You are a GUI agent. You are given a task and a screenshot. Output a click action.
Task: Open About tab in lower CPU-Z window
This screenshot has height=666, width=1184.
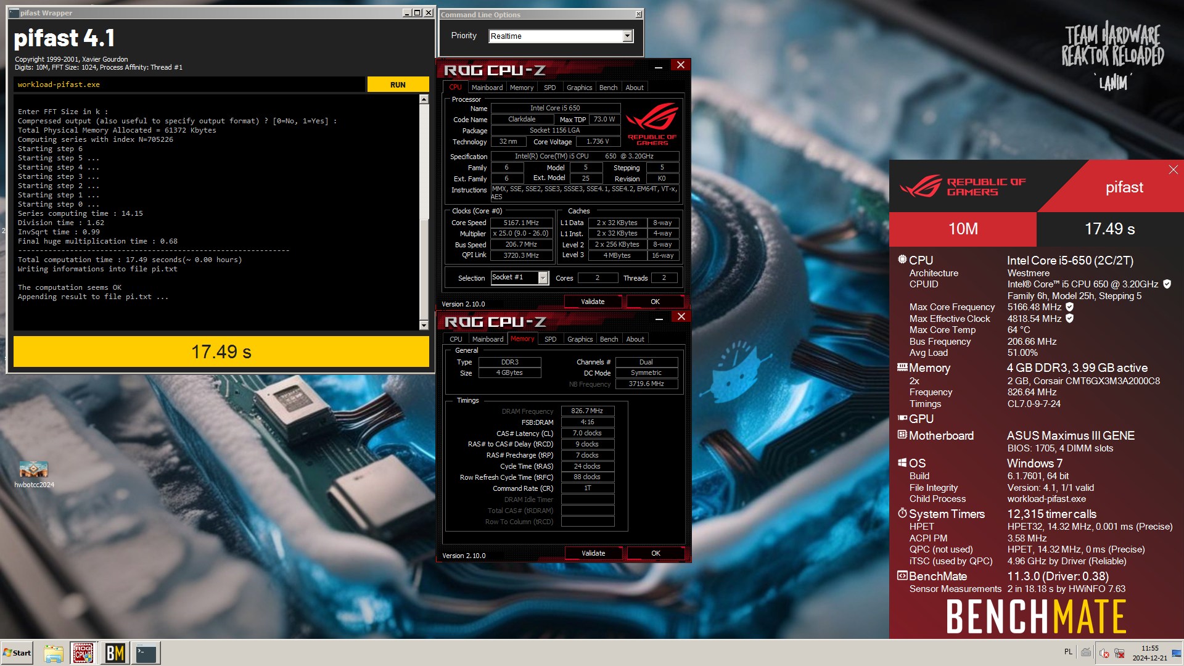pos(635,339)
